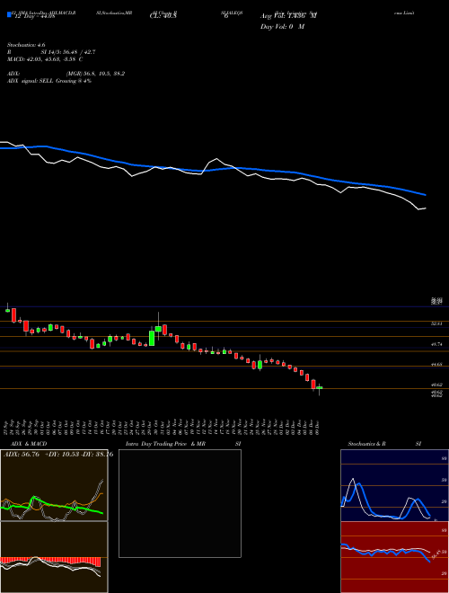The image size is (449, 593).
Task: Click the Avg Vol figure in header
Action: coord(289,16)
